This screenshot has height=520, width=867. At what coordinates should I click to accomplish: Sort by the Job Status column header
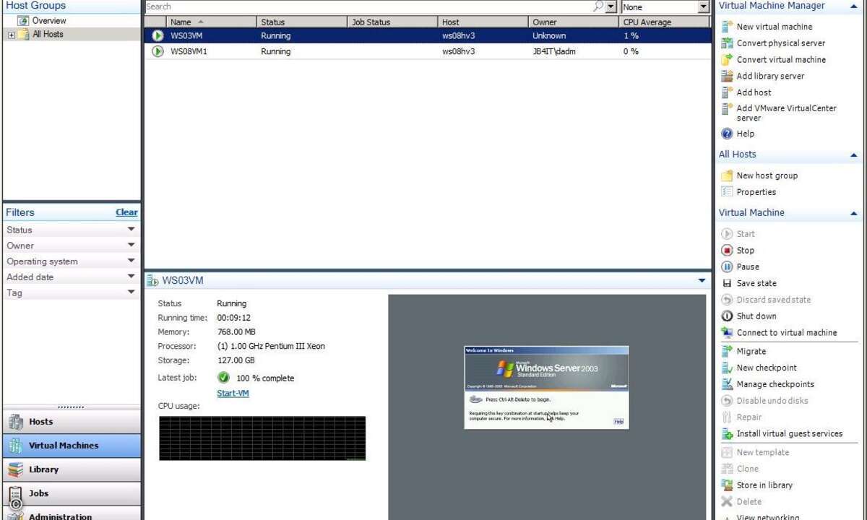(x=393, y=22)
